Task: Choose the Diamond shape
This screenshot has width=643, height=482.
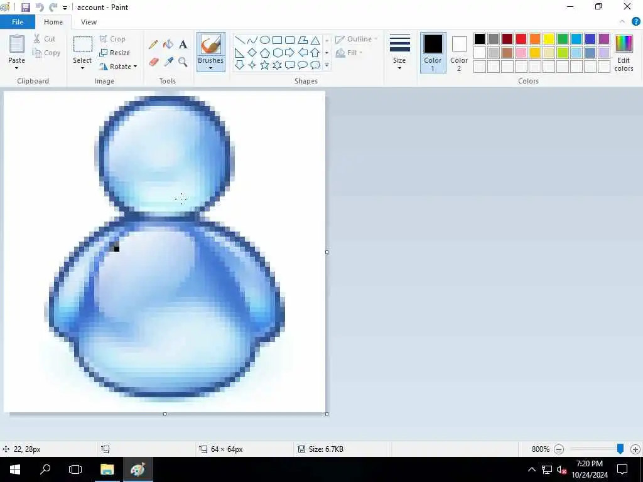Action: [252, 53]
